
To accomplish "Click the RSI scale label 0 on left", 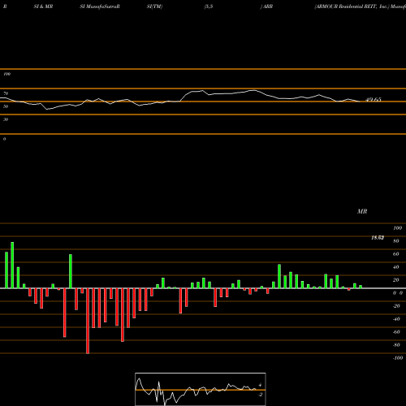I will tap(4, 139).
